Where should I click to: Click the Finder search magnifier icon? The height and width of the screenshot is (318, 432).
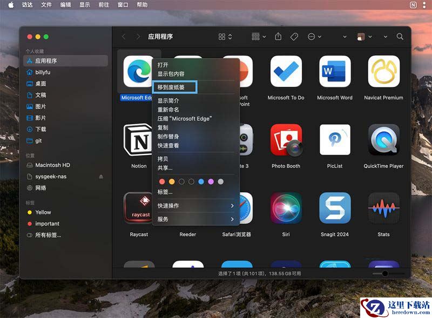pyautogui.click(x=400, y=37)
